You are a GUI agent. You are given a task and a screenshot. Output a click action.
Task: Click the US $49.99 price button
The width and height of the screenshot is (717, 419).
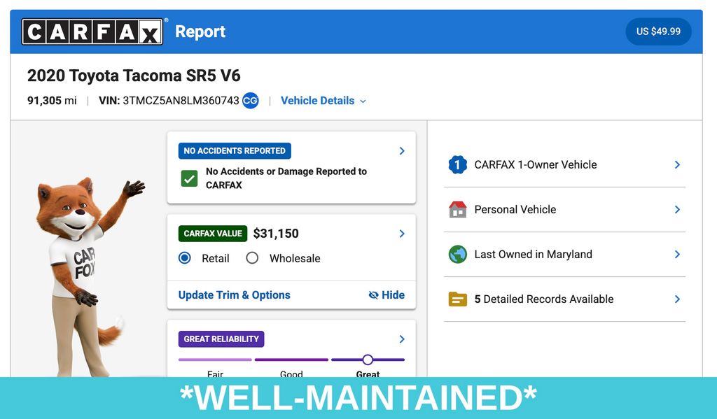click(x=658, y=31)
